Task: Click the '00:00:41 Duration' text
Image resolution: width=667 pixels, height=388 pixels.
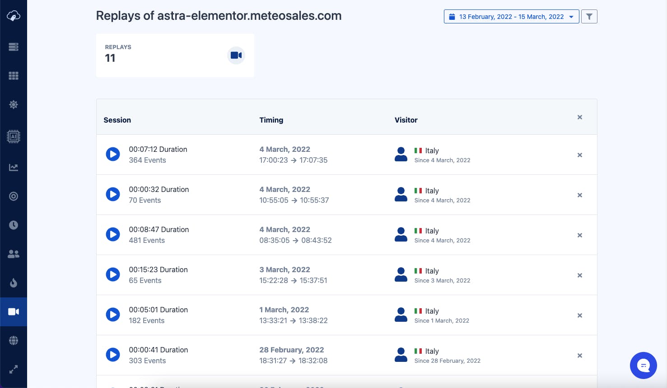Action: point(159,350)
